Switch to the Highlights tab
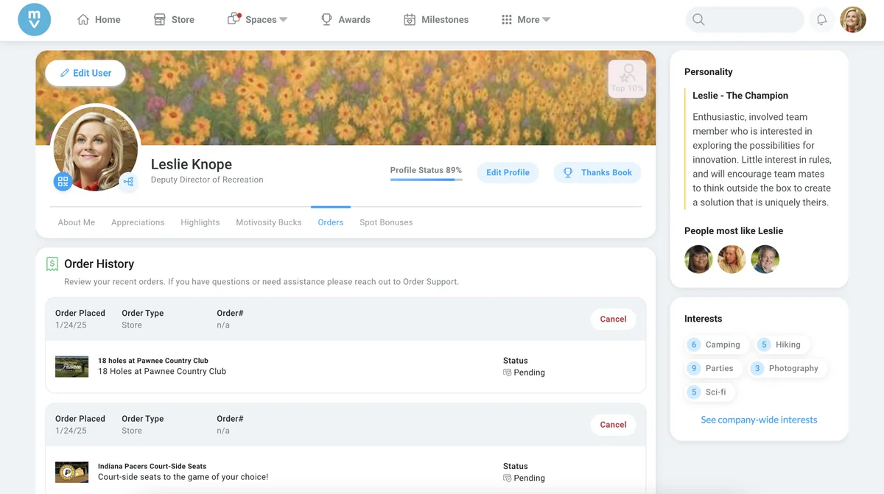The height and width of the screenshot is (494, 884). coord(200,222)
